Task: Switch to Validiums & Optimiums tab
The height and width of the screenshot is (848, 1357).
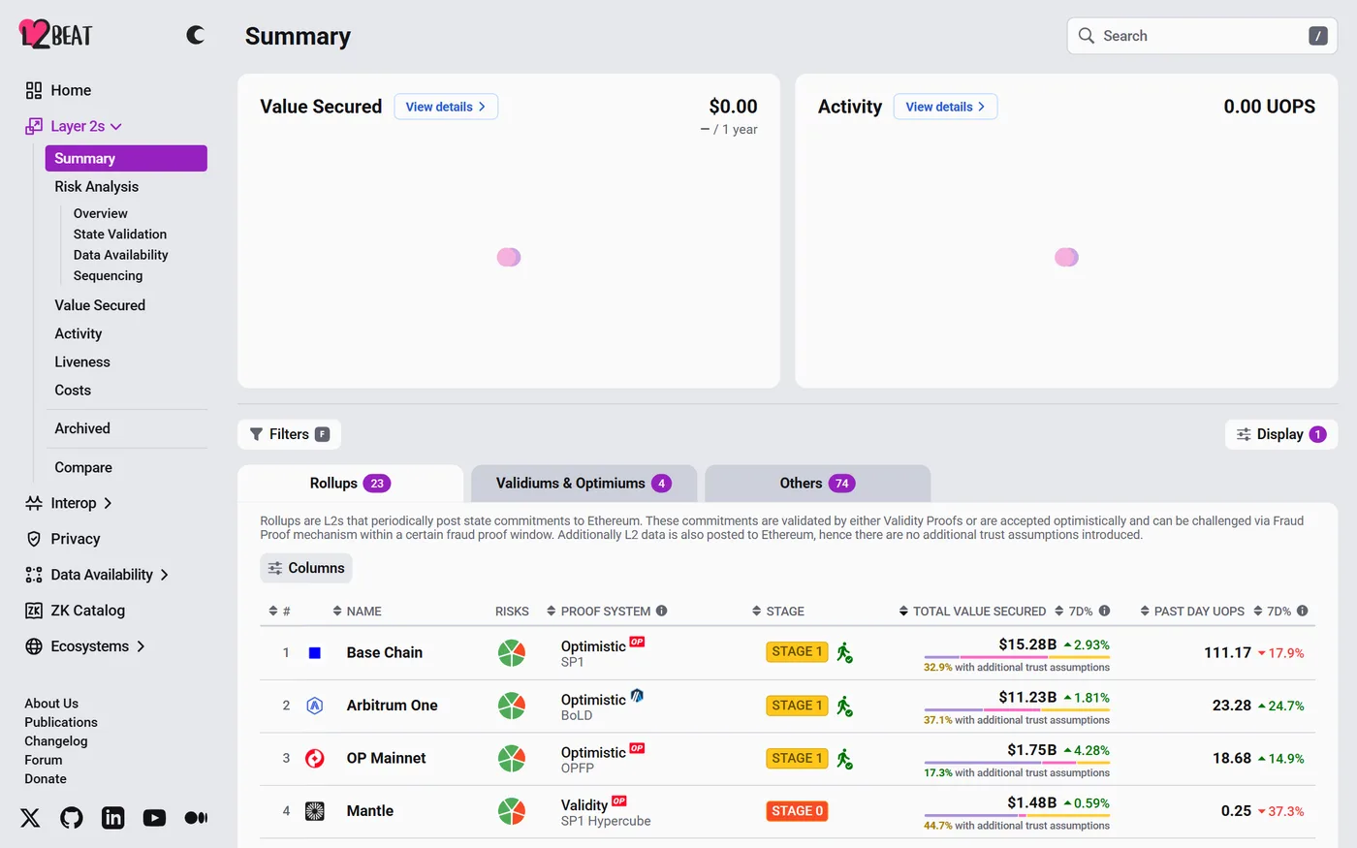Action: coord(584,484)
